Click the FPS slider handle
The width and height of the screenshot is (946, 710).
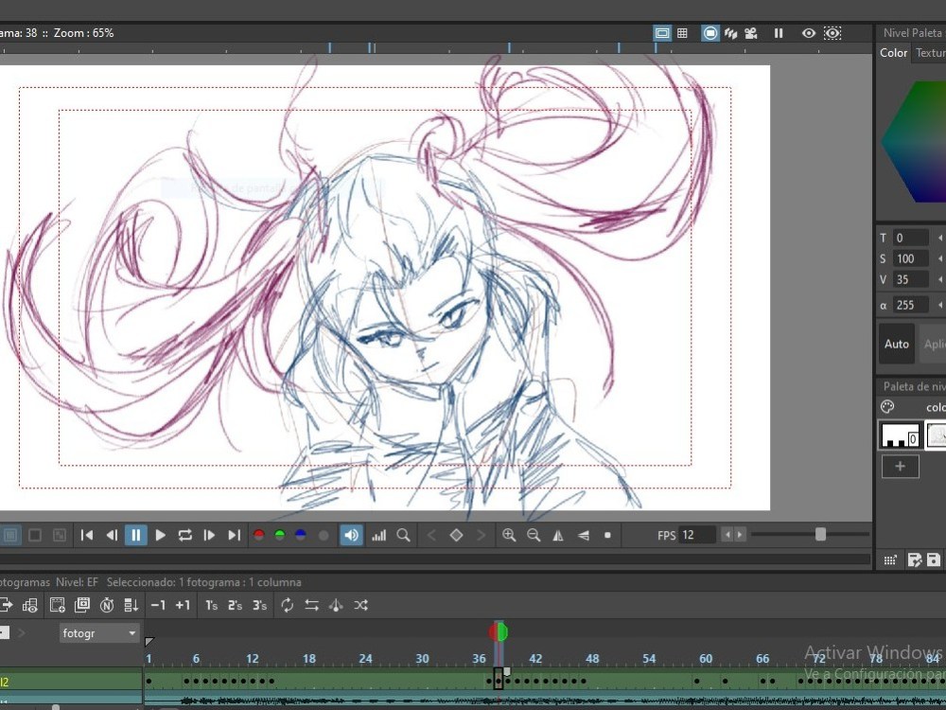tap(820, 534)
